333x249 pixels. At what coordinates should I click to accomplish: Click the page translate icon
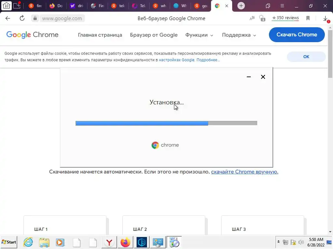tap(252, 18)
